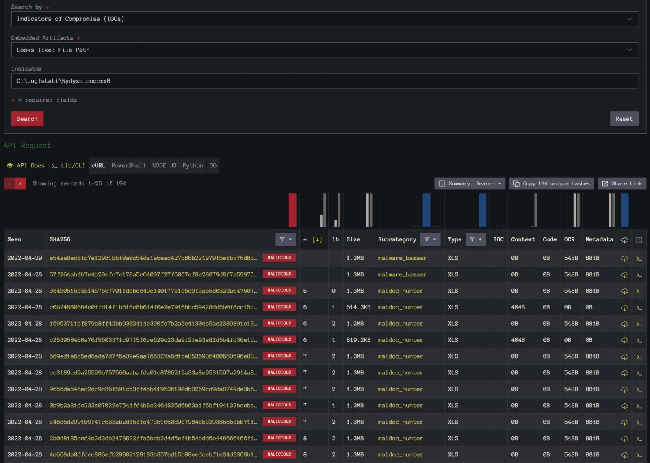Select the Python tab
The height and width of the screenshot is (463, 650).
coord(193,165)
